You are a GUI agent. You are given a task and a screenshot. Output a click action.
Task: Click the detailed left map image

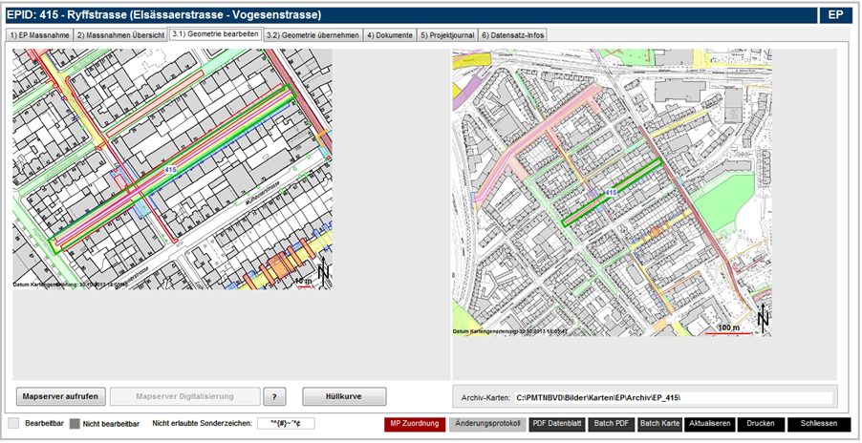[172, 169]
